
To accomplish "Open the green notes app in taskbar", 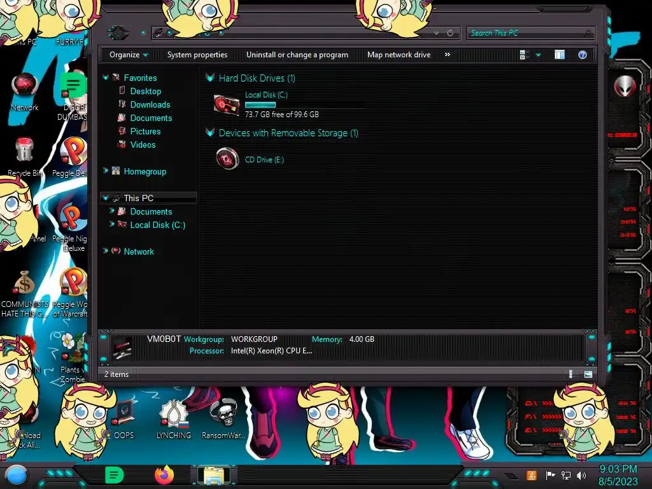I will click(x=114, y=475).
